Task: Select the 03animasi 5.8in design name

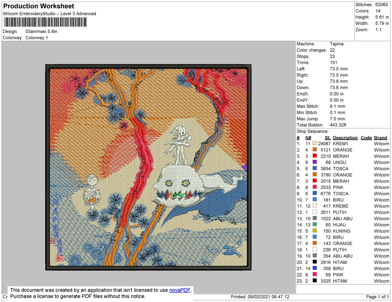Action: 41,32
